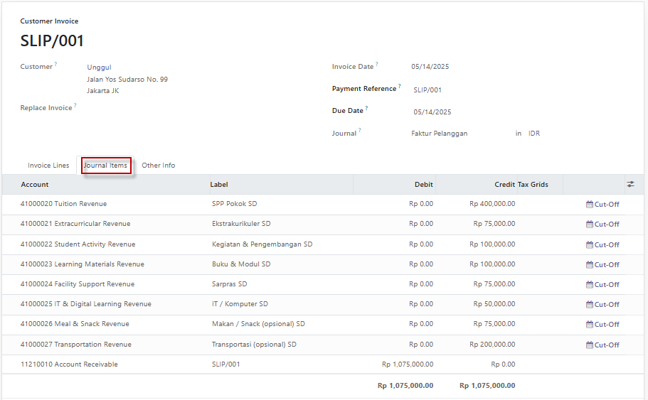Image resolution: width=648 pixels, height=400 pixels.
Task: Open the column settings adjustment icon
Action: pyautogui.click(x=630, y=184)
